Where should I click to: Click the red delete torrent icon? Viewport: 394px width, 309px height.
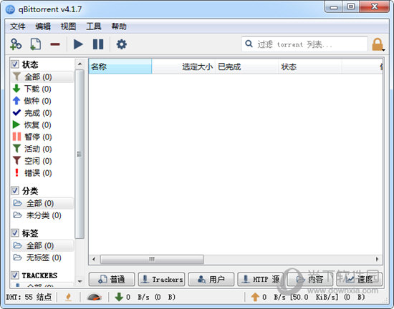click(x=54, y=44)
